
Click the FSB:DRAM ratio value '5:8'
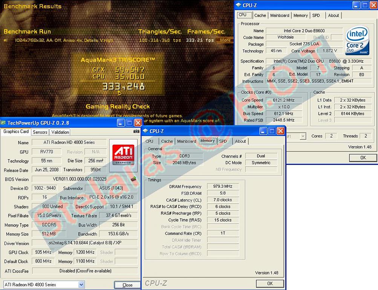tap(223, 193)
